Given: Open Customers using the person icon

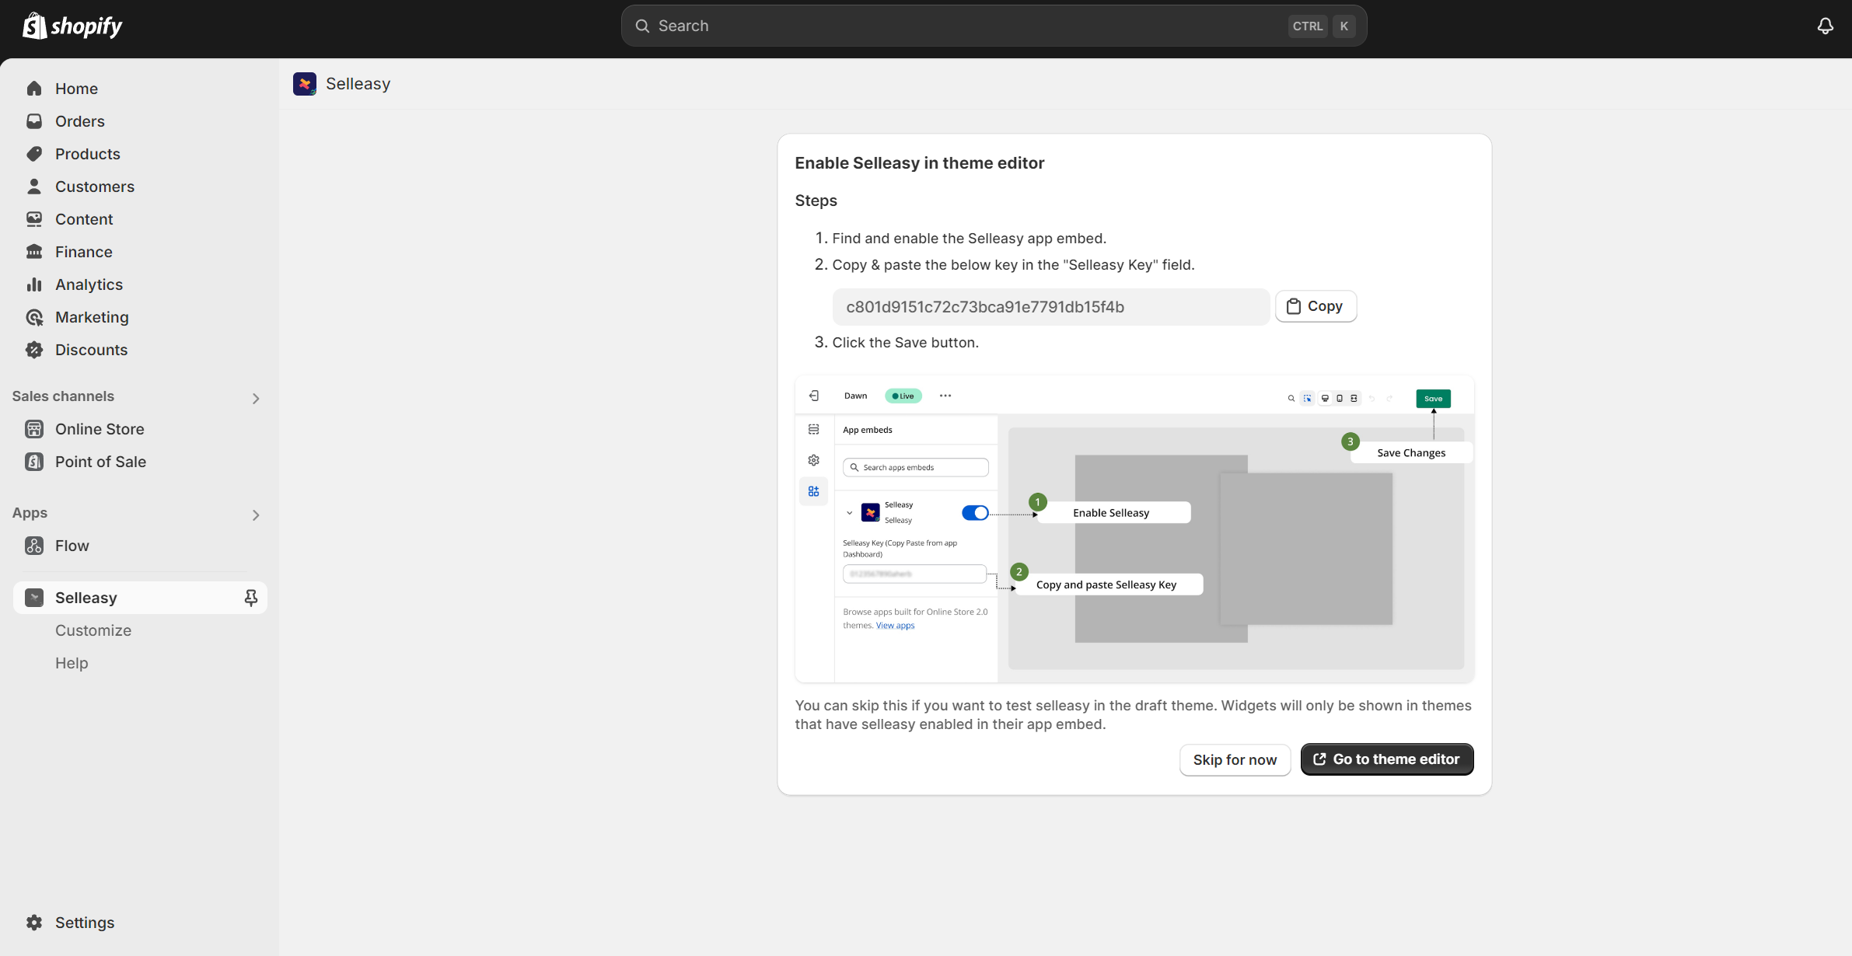Looking at the screenshot, I should coord(35,187).
